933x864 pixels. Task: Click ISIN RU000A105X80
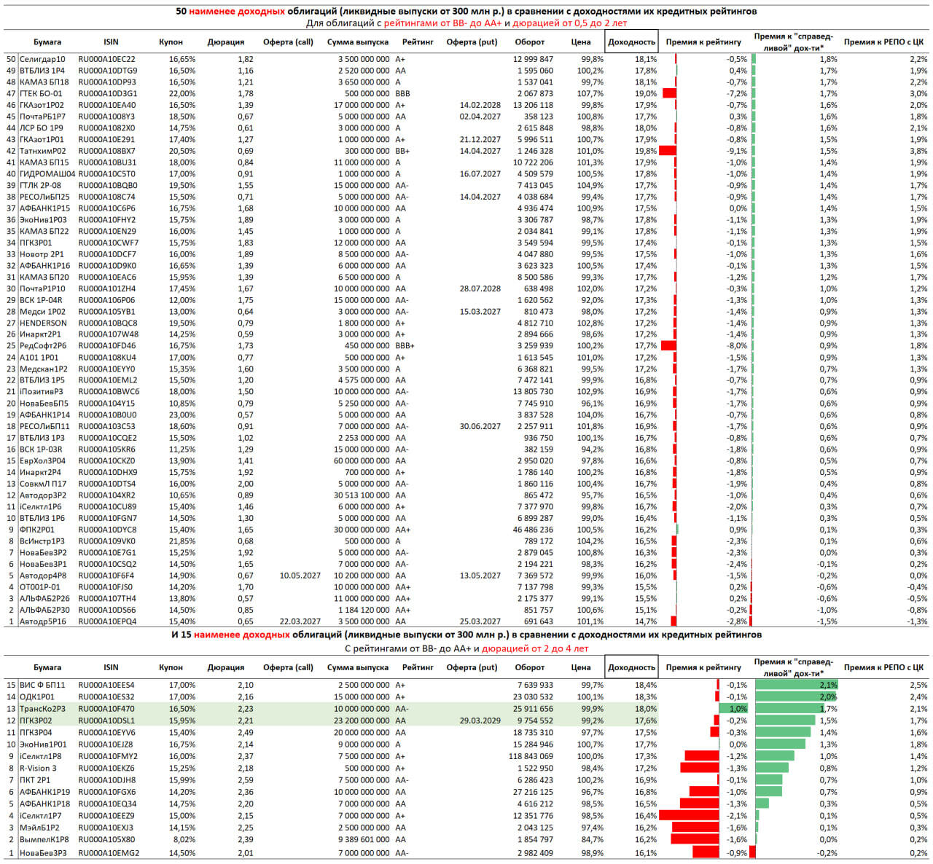(106, 840)
